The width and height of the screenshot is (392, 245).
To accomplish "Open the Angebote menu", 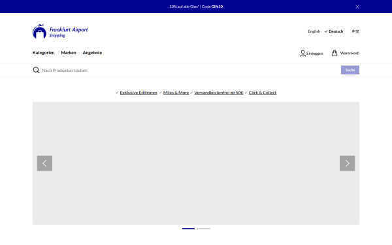I will [x=92, y=53].
